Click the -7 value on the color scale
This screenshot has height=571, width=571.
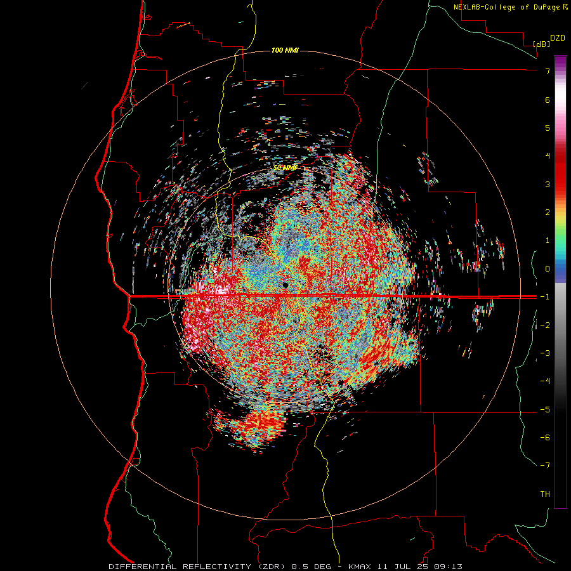point(545,466)
